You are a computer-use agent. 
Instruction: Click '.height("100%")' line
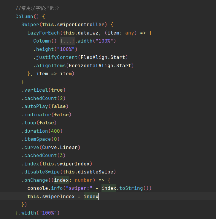point(55,49)
